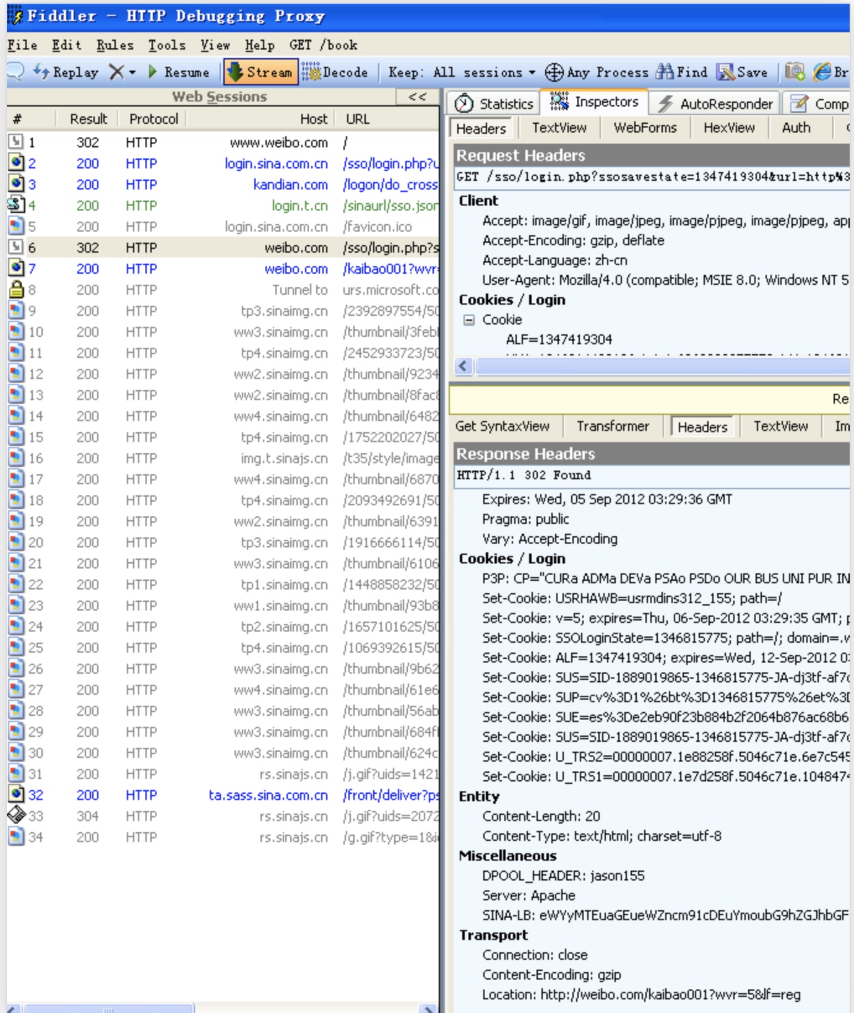854x1013 pixels.
Task: Click the speech bubble comment icon
Action: (15, 72)
